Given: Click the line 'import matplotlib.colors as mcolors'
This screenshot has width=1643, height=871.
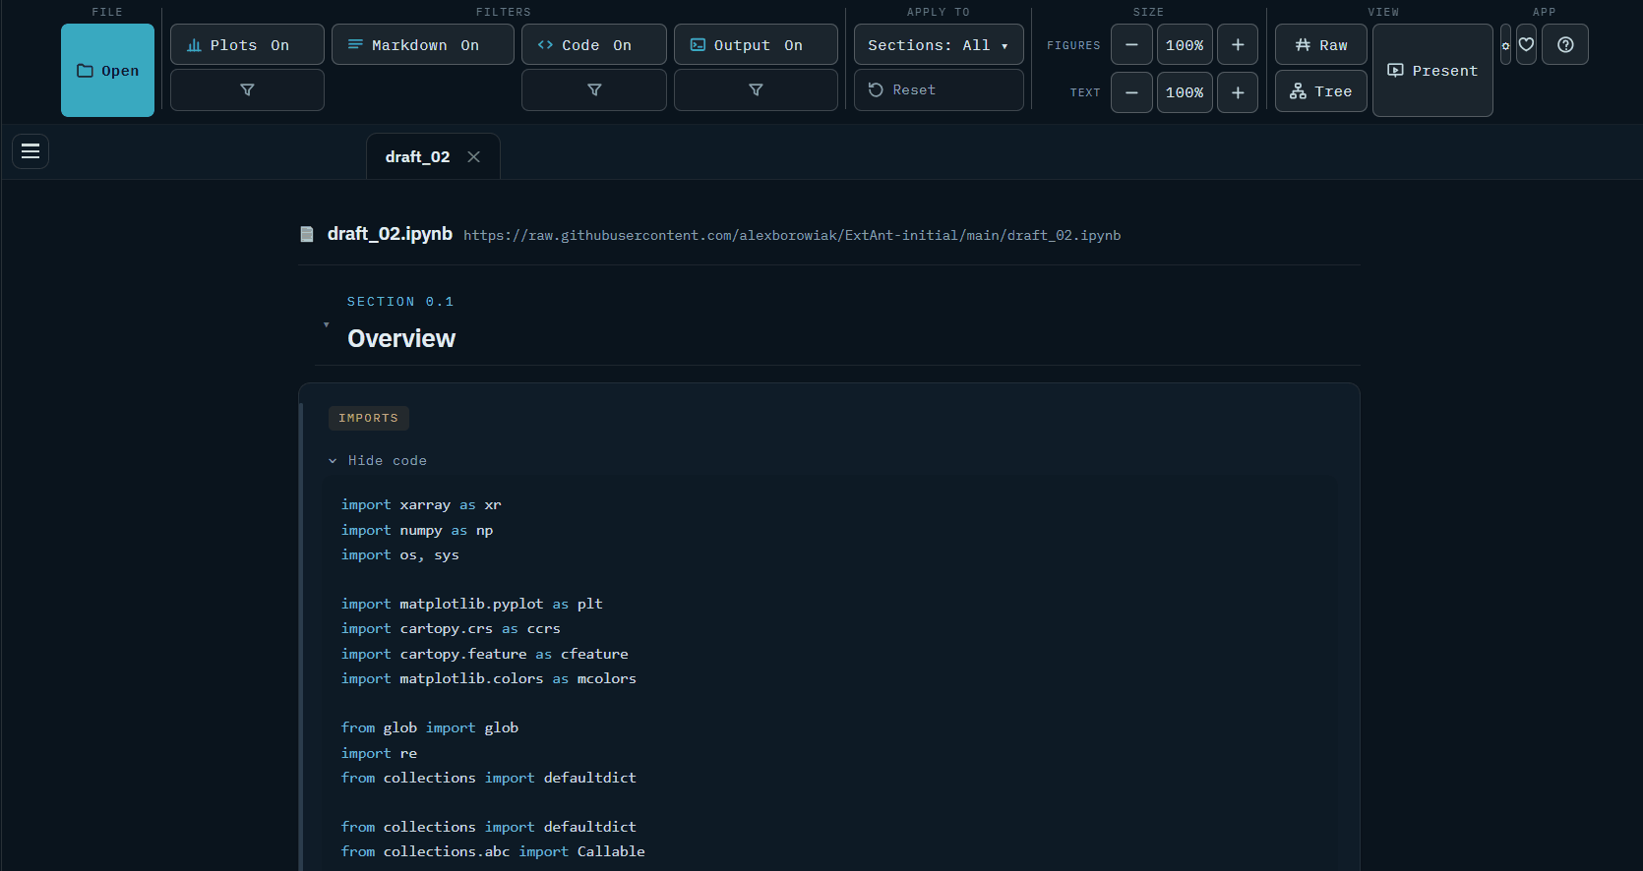Looking at the screenshot, I should (489, 679).
